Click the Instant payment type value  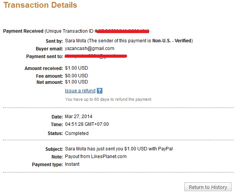pyautogui.click(x=72, y=164)
